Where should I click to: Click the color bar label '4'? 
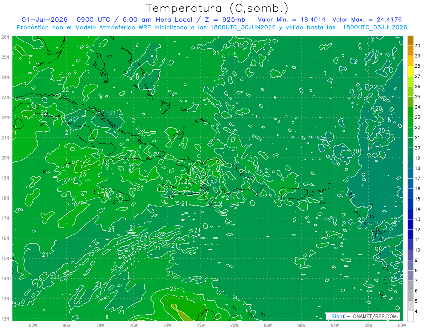click(416, 312)
